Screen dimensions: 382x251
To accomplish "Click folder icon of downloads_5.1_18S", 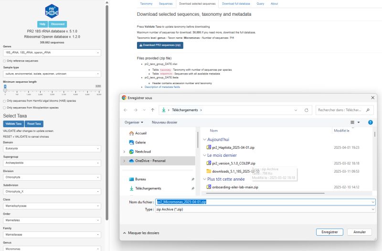I will [x=209, y=171].
